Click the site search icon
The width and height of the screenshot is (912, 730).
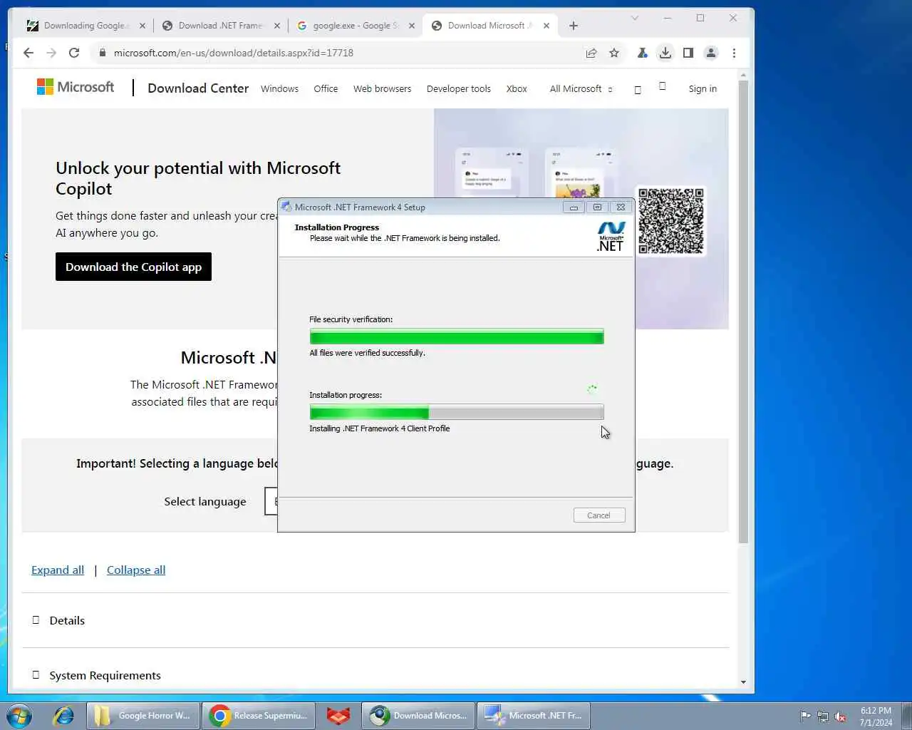(x=638, y=90)
